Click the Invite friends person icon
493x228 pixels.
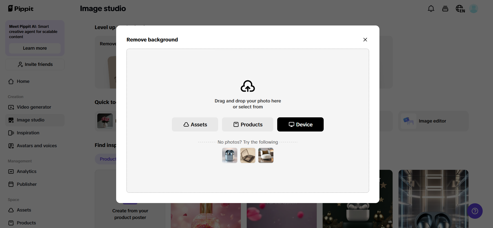click(x=20, y=64)
